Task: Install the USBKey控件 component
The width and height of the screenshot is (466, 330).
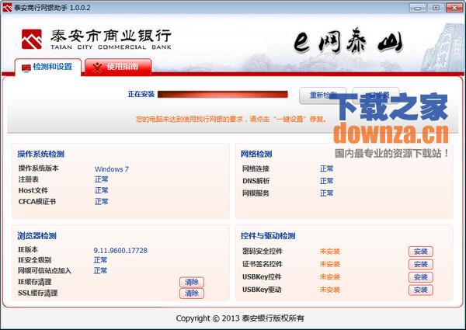Action: [420, 277]
